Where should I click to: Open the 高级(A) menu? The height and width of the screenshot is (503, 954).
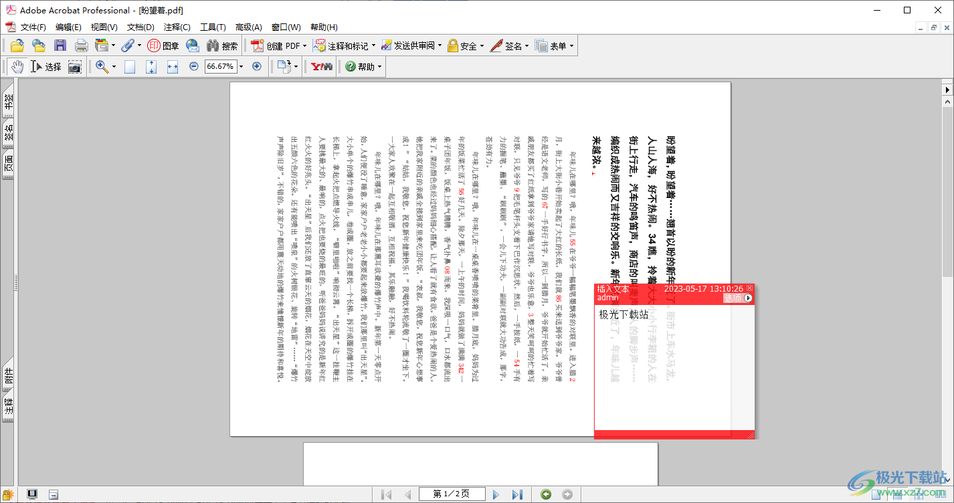[248, 27]
